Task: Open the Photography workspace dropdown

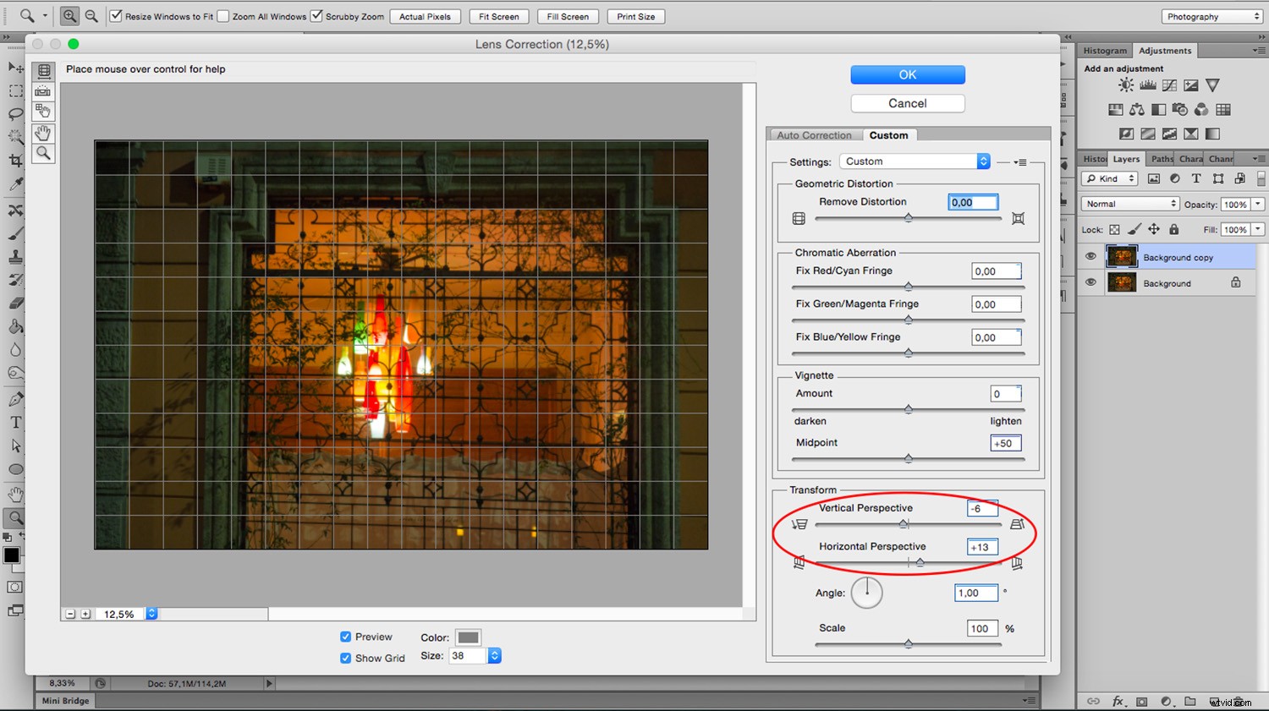Action: 1211,16
